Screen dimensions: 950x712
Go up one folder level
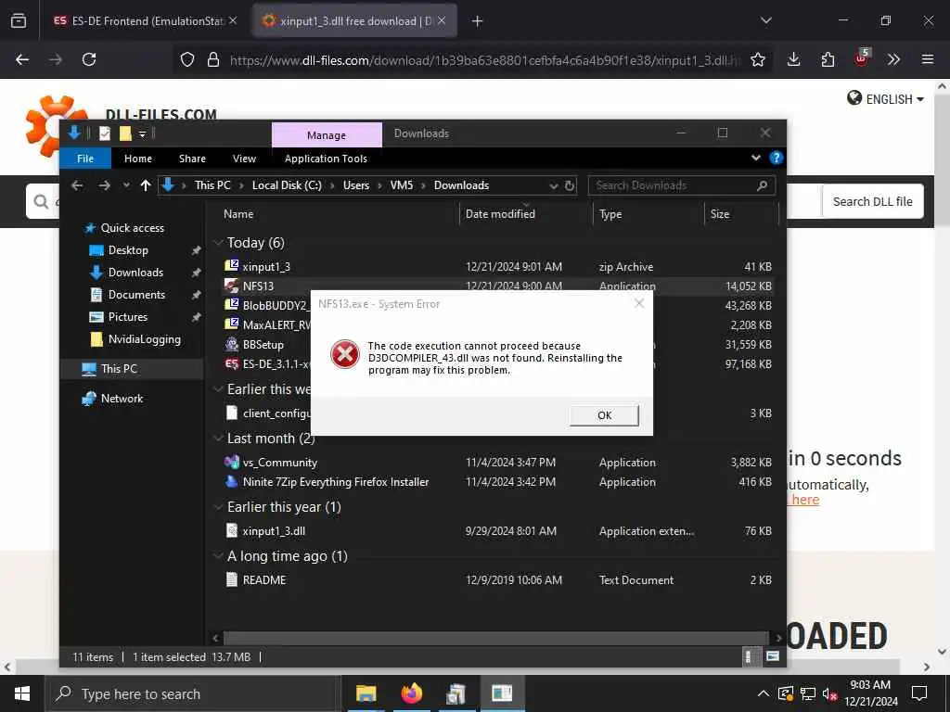pos(146,185)
